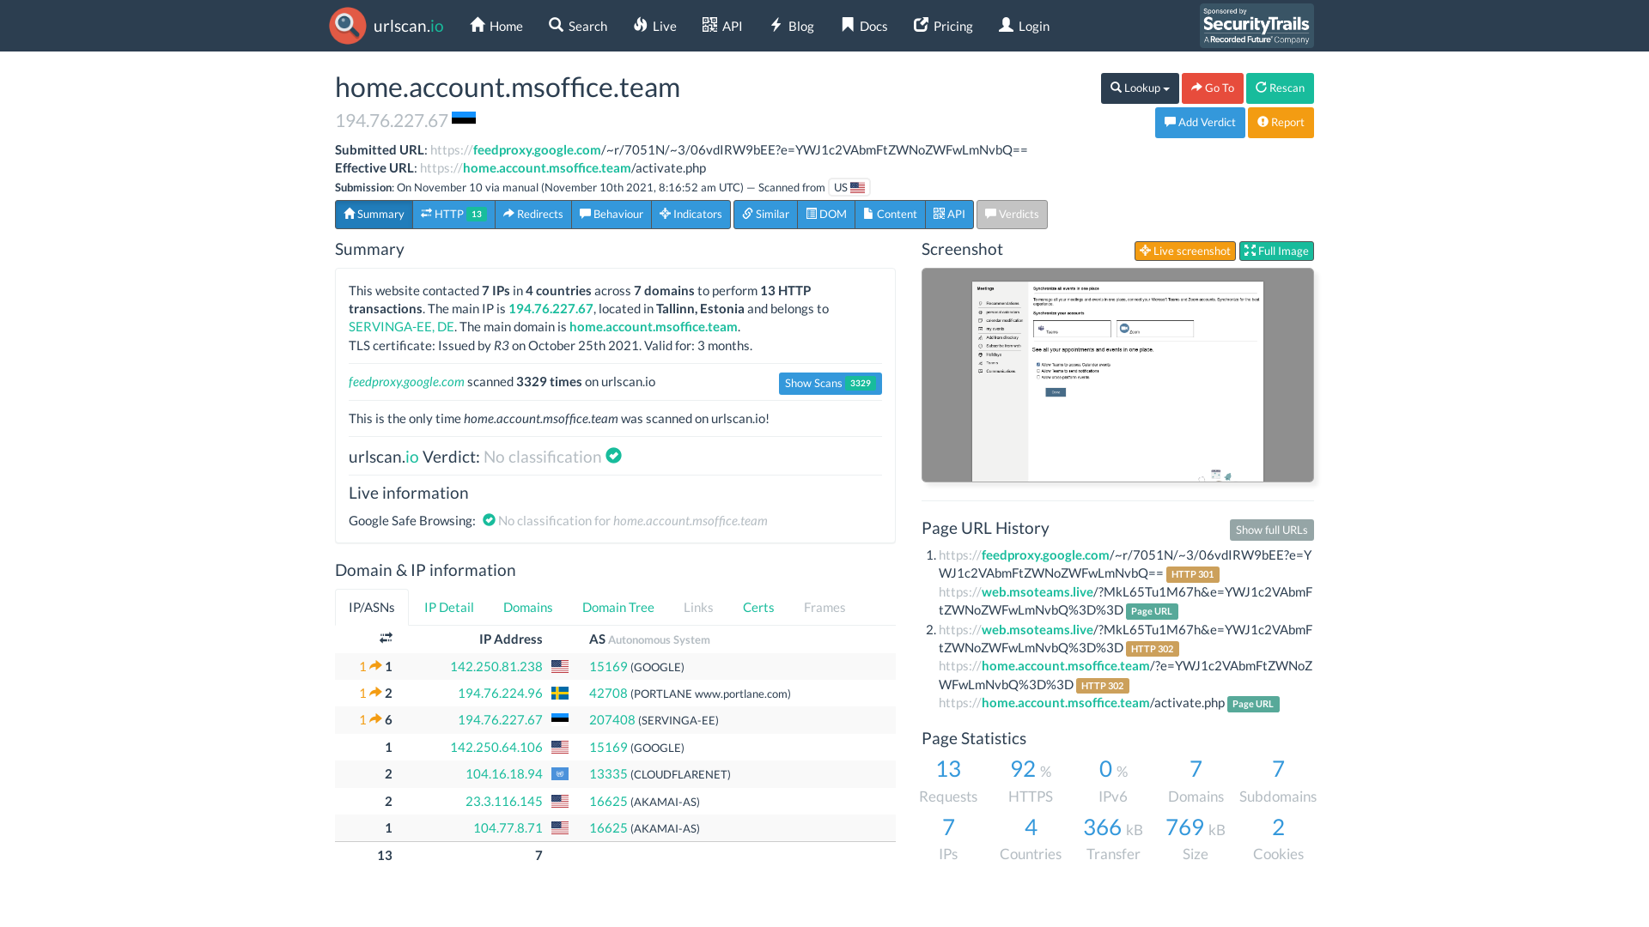Switch to the Domain Tree tab
The width and height of the screenshot is (1649, 927).
[x=618, y=608]
